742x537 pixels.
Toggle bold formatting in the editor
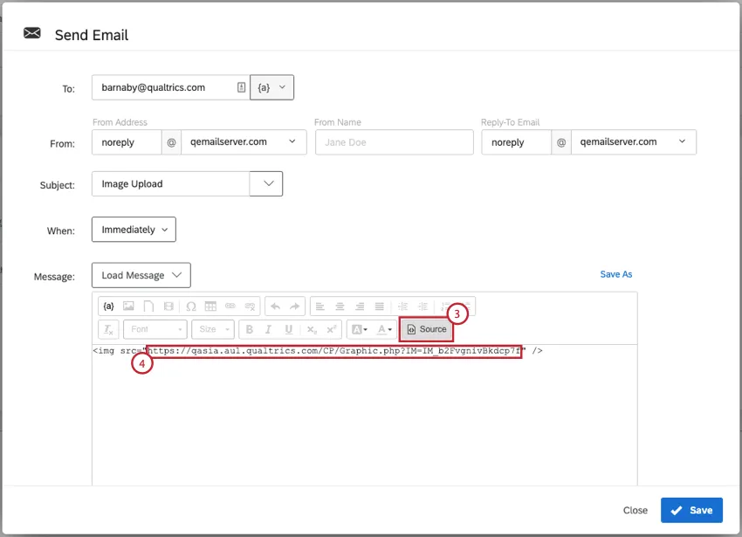249,330
